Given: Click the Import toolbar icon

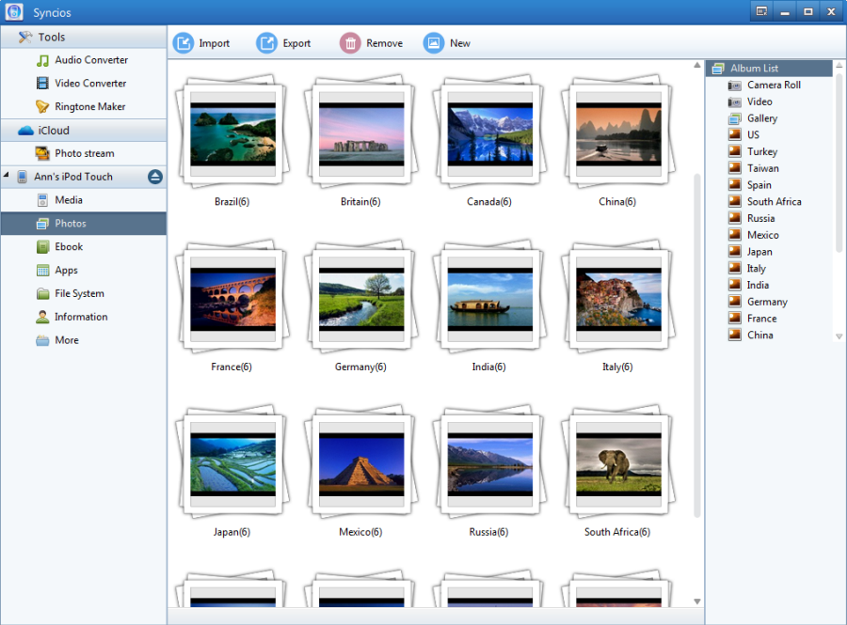Looking at the screenshot, I should pos(184,43).
